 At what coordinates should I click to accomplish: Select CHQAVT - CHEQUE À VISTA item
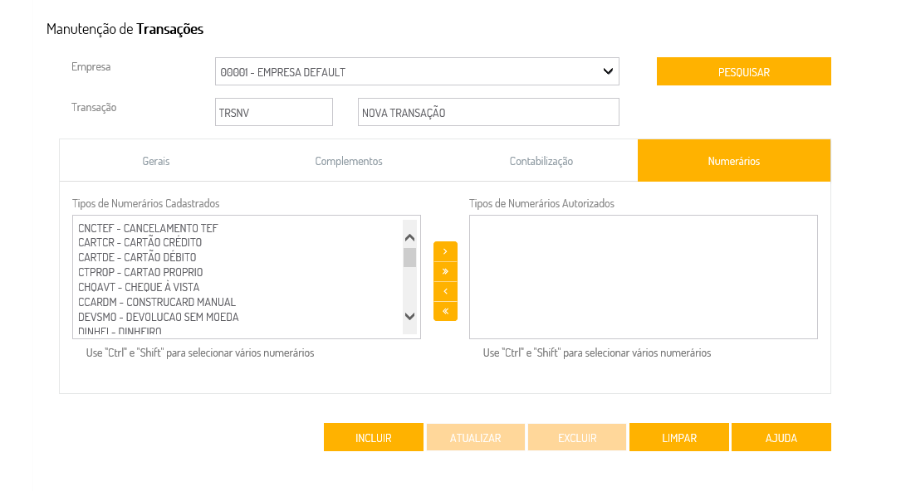coord(139,288)
